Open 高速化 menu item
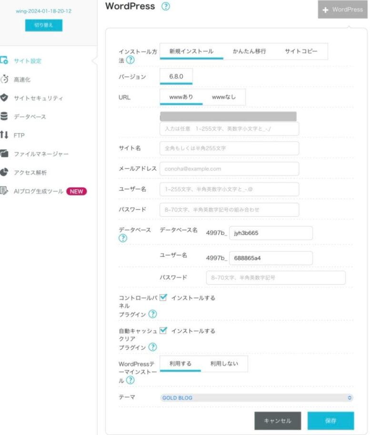The height and width of the screenshot is (435, 381). [22, 80]
